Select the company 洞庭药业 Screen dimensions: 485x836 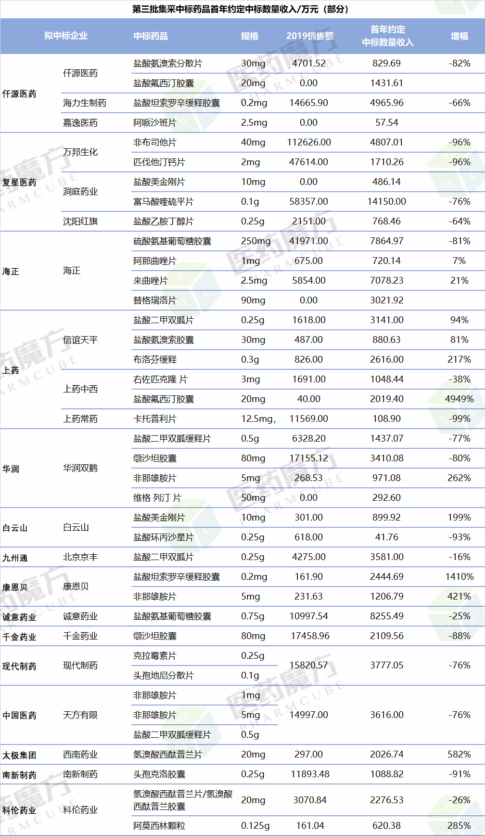(80, 192)
